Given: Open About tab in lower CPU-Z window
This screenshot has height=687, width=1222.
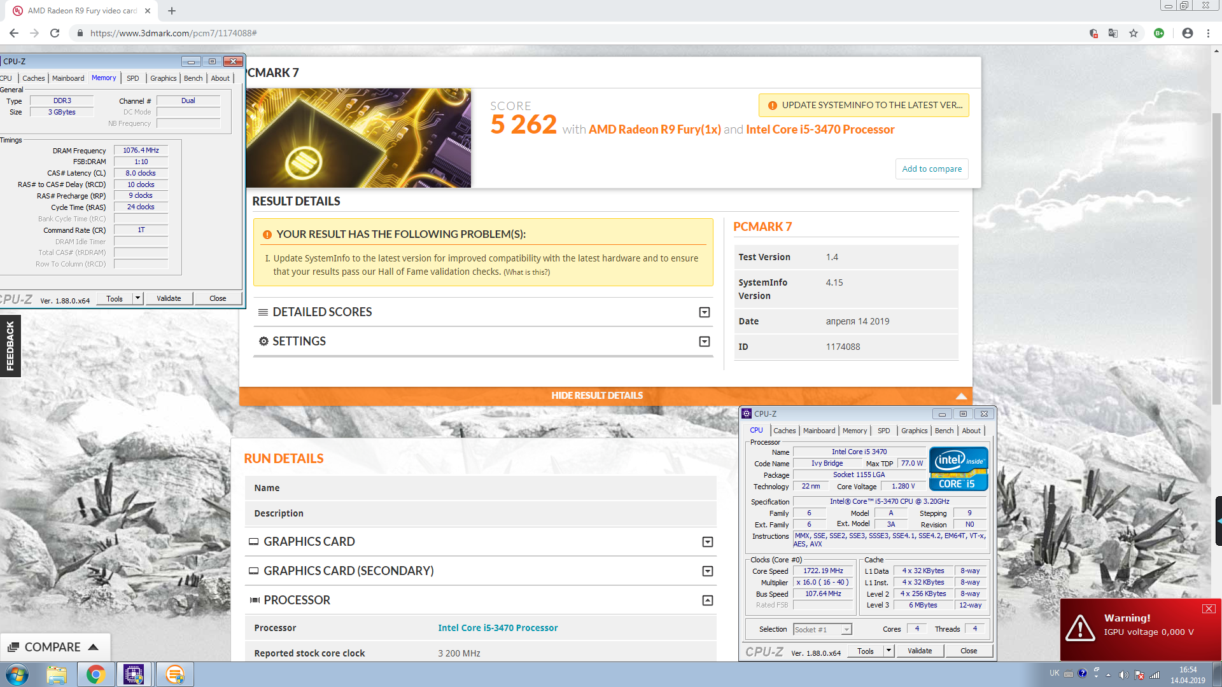Looking at the screenshot, I should click(971, 431).
